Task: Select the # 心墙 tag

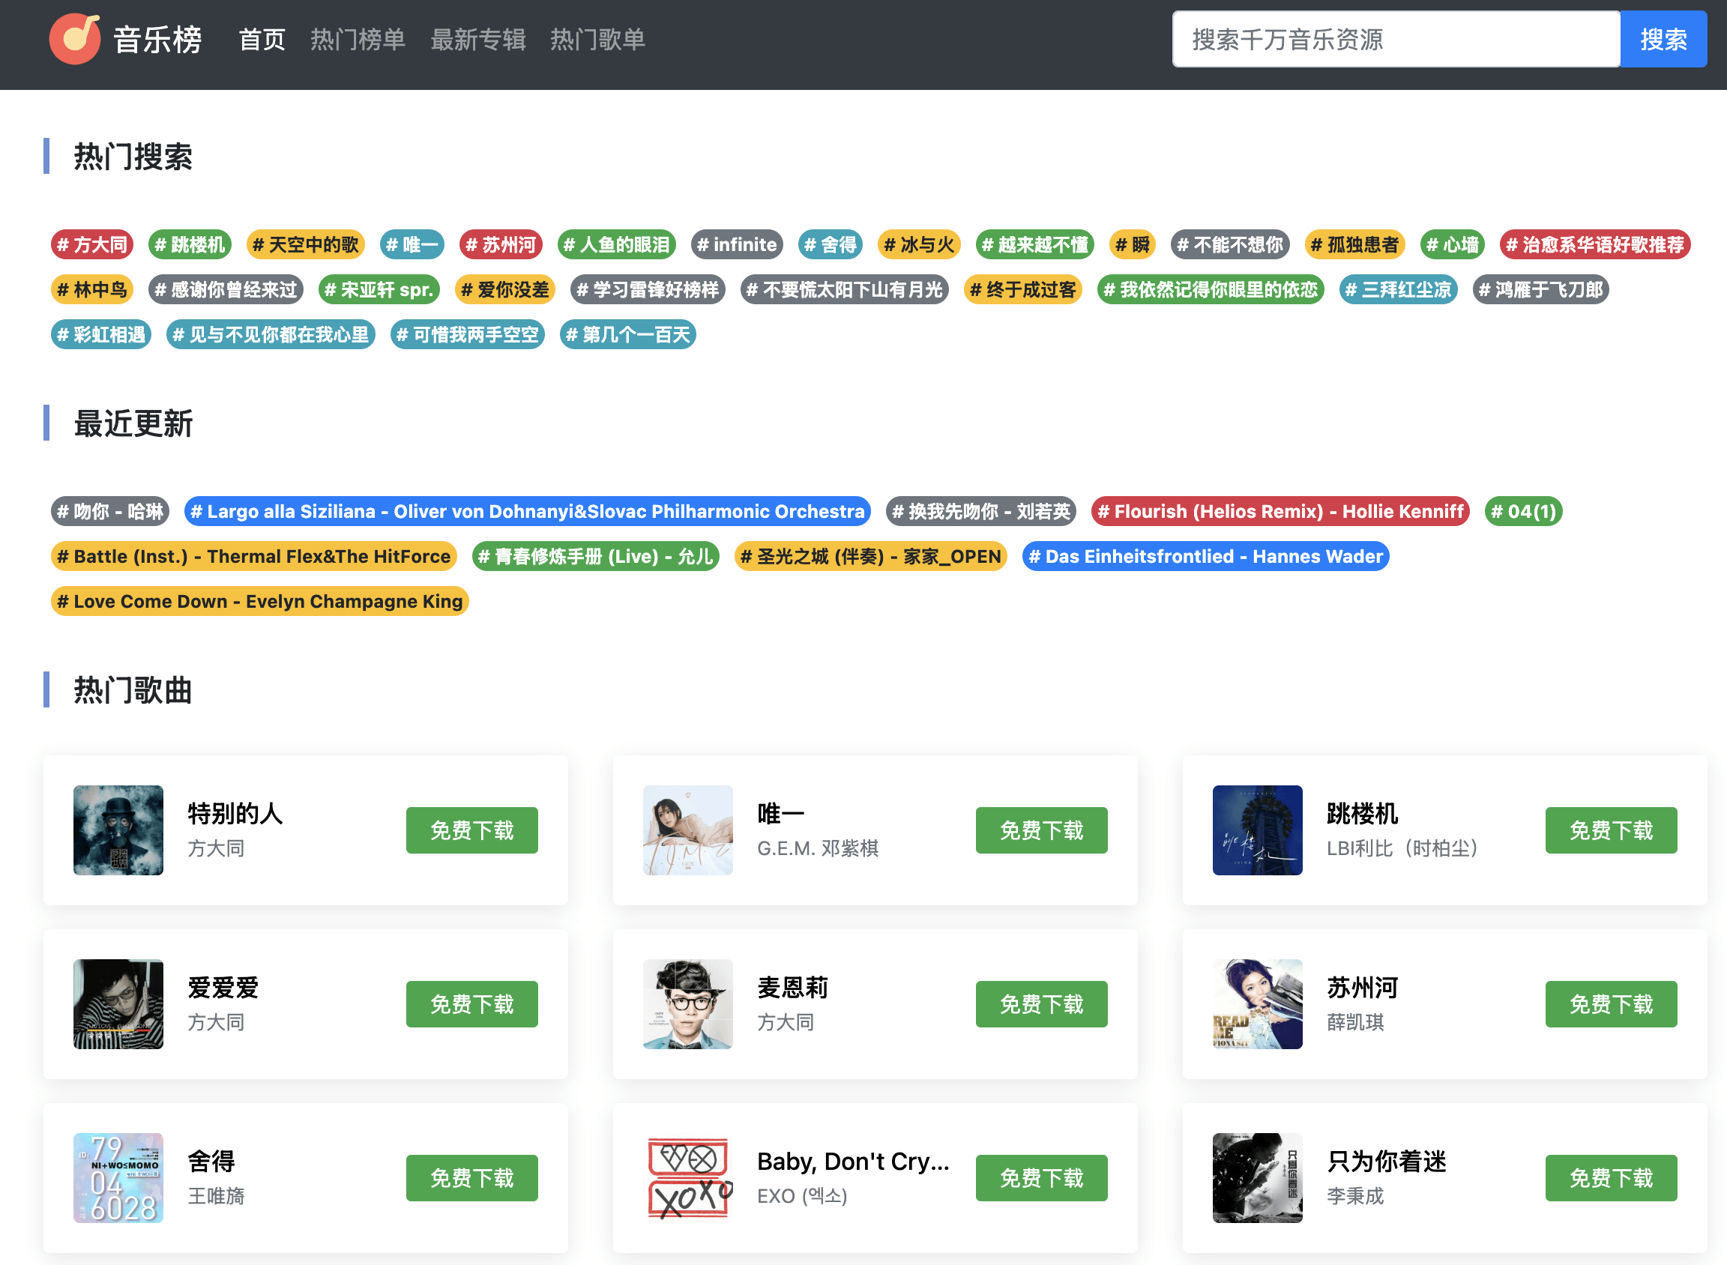Action: point(1452,244)
